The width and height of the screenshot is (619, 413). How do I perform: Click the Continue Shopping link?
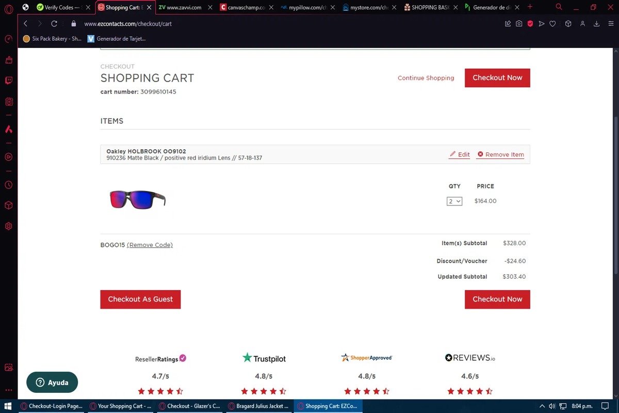[426, 78]
